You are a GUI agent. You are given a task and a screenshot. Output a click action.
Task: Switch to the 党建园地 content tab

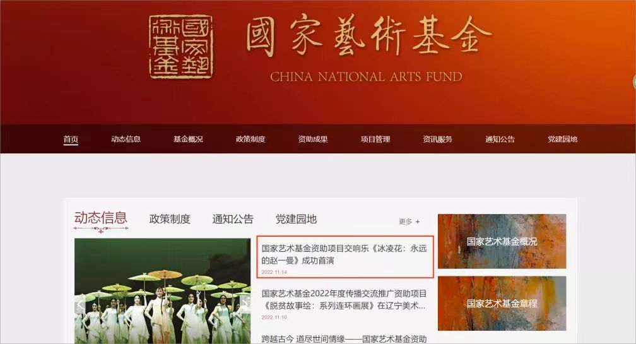[x=296, y=219]
